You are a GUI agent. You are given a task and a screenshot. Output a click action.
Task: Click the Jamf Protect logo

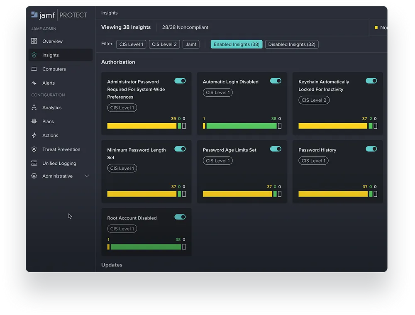tap(59, 14)
